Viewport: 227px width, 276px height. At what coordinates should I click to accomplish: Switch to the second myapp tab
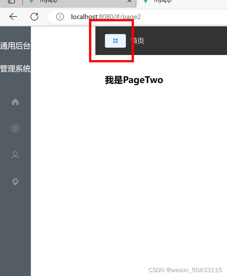point(182,3)
